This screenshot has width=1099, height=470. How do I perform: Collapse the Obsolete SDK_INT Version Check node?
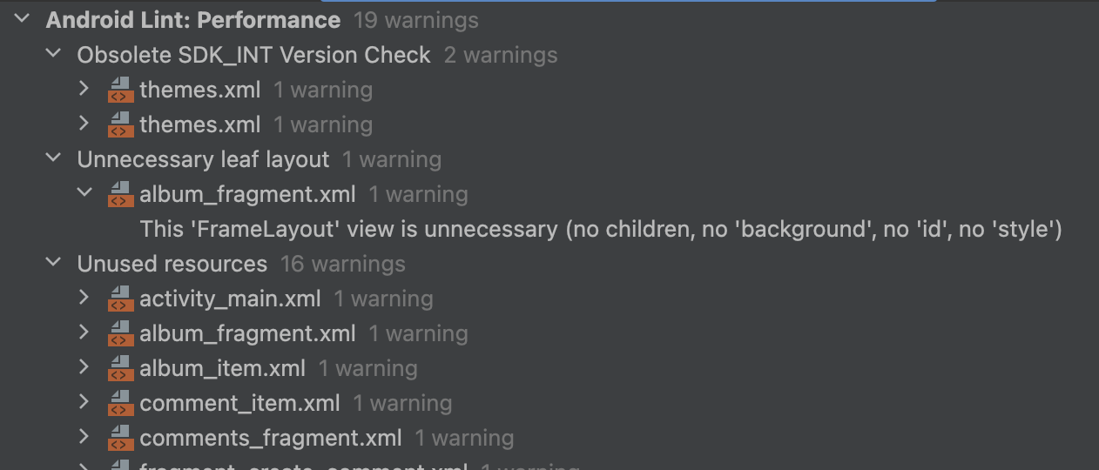pos(54,54)
